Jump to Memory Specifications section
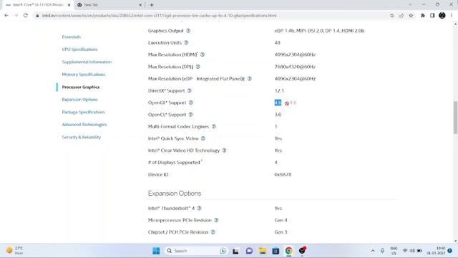 [84, 75]
